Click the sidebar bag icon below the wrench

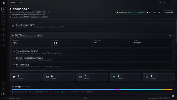point(4,35)
